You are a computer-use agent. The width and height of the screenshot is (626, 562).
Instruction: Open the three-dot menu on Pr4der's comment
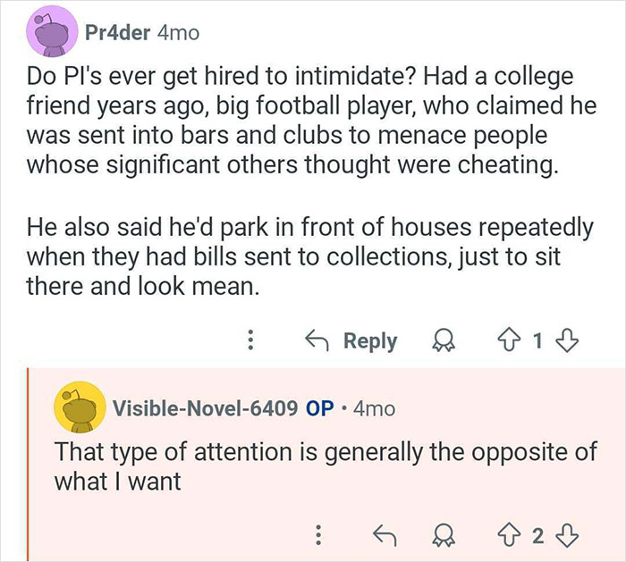(x=251, y=341)
